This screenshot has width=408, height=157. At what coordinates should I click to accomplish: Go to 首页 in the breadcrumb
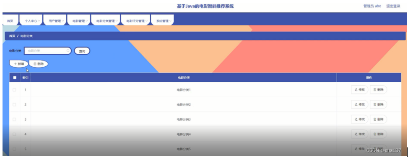tap(12, 36)
